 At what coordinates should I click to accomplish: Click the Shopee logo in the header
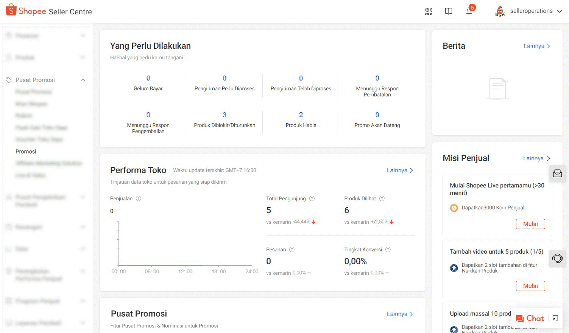click(26, 11)
